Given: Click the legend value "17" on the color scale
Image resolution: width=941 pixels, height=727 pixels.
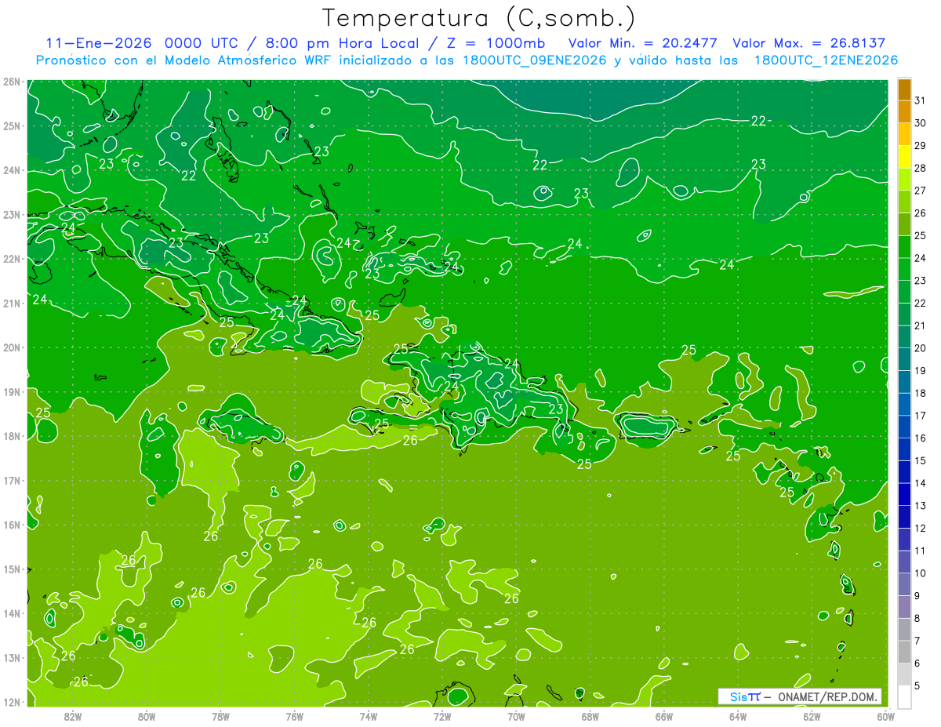Looking at the screenshot, I should click(920, 416).
